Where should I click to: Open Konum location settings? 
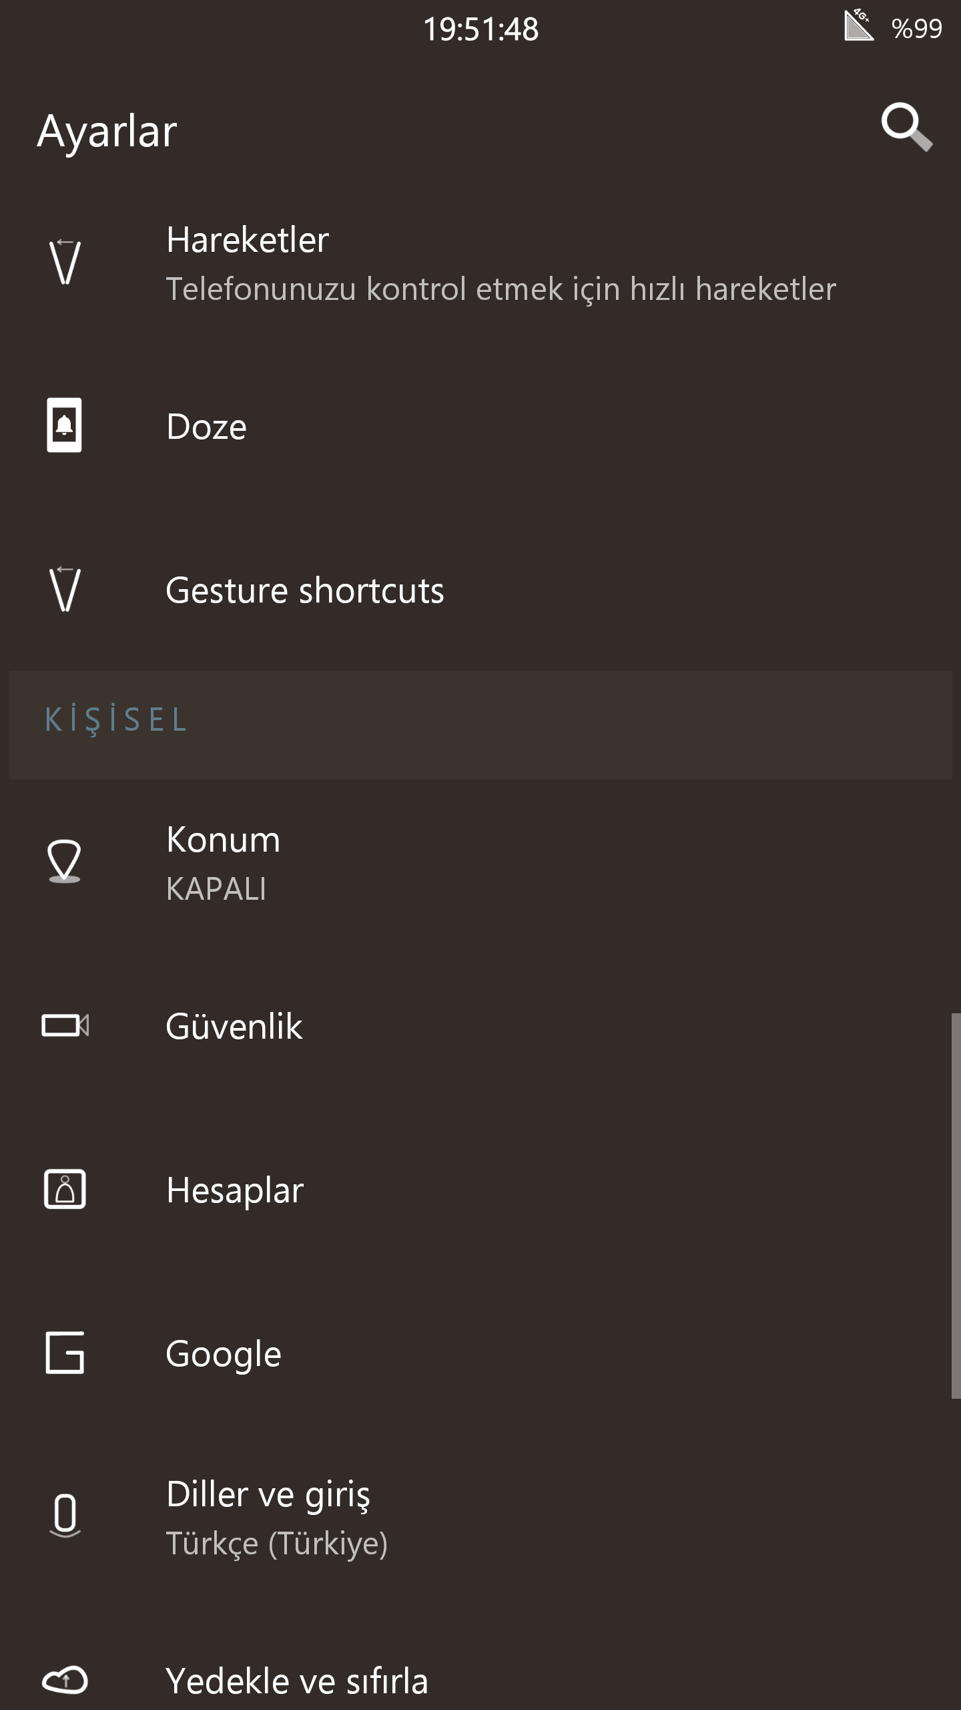[x=480, y=863]
